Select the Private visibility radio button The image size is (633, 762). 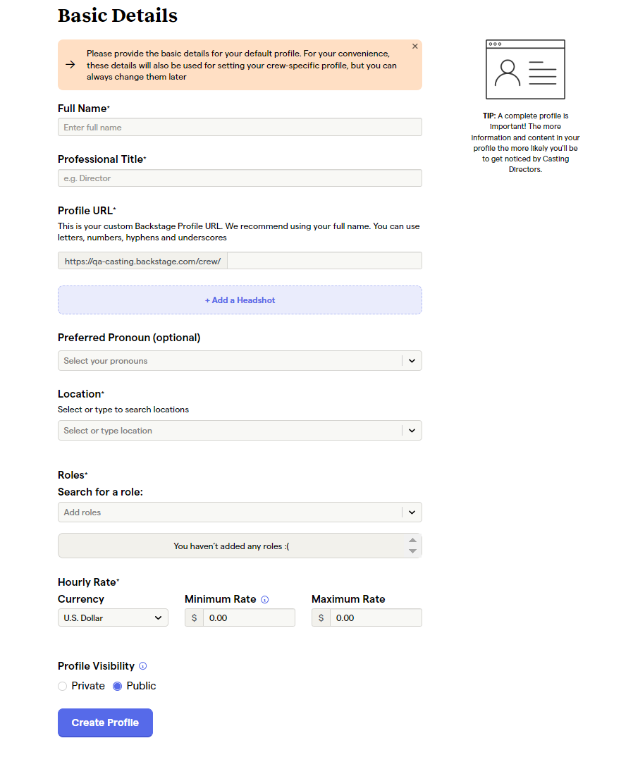[x=62, y=686]
